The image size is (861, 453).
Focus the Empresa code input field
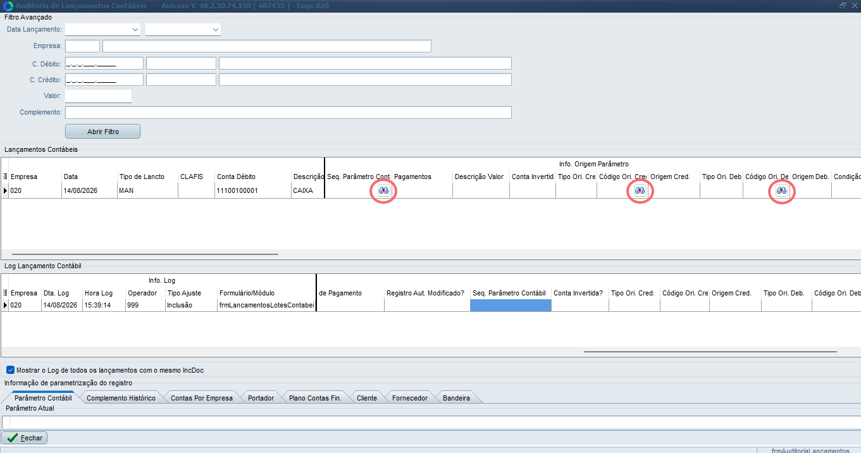click(x=82, y=46)
